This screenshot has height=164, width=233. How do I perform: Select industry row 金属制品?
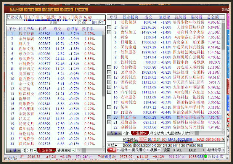tap(166, 127)
